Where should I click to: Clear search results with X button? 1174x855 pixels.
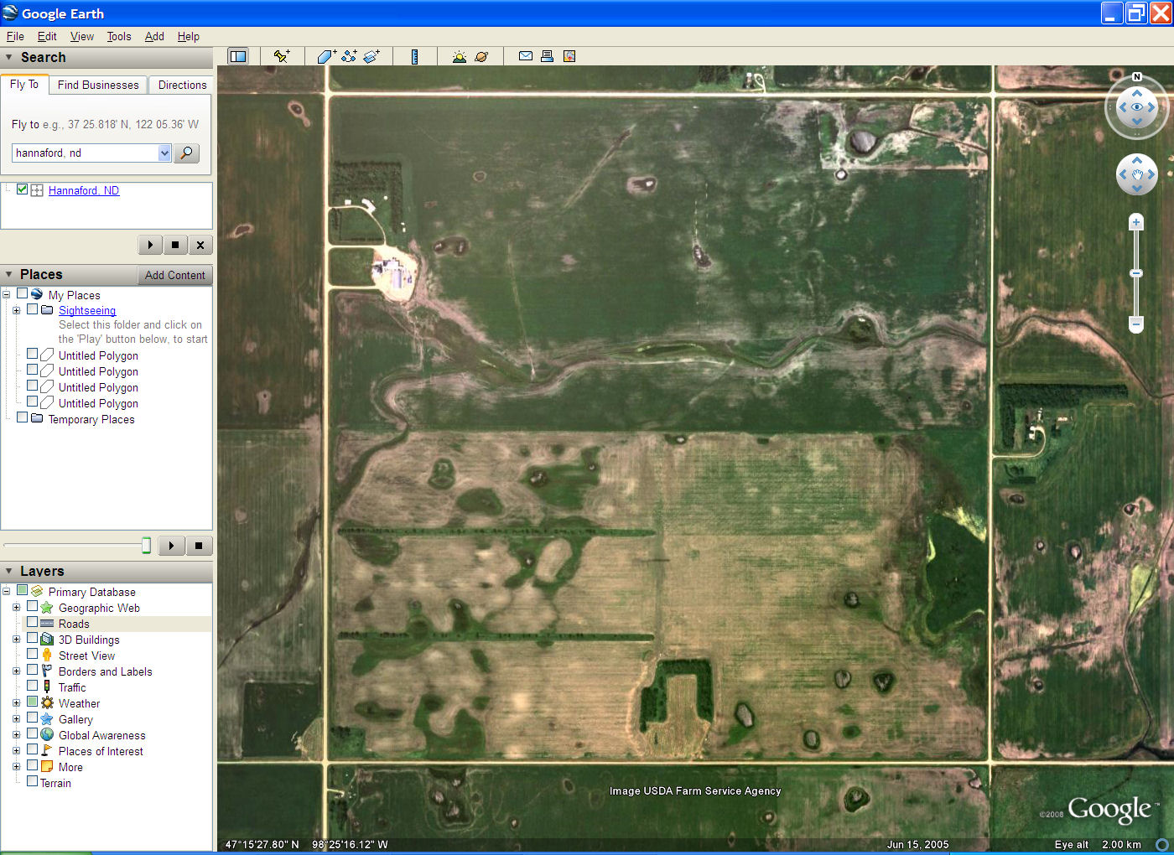pos(200,245)
